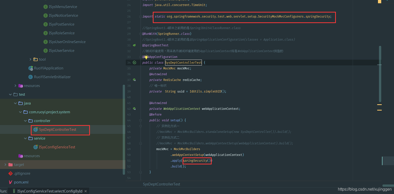Collapse the com.ruoyi.project.system package chevron
394x194 pixels.
click(x=20, y=112)
